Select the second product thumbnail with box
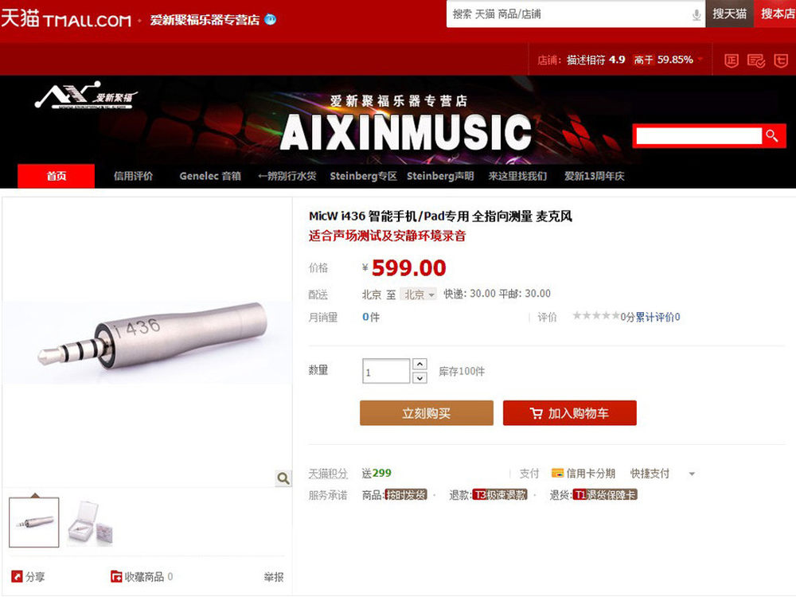796x597 pixels. pyautogui.click(x=91, y=522)
